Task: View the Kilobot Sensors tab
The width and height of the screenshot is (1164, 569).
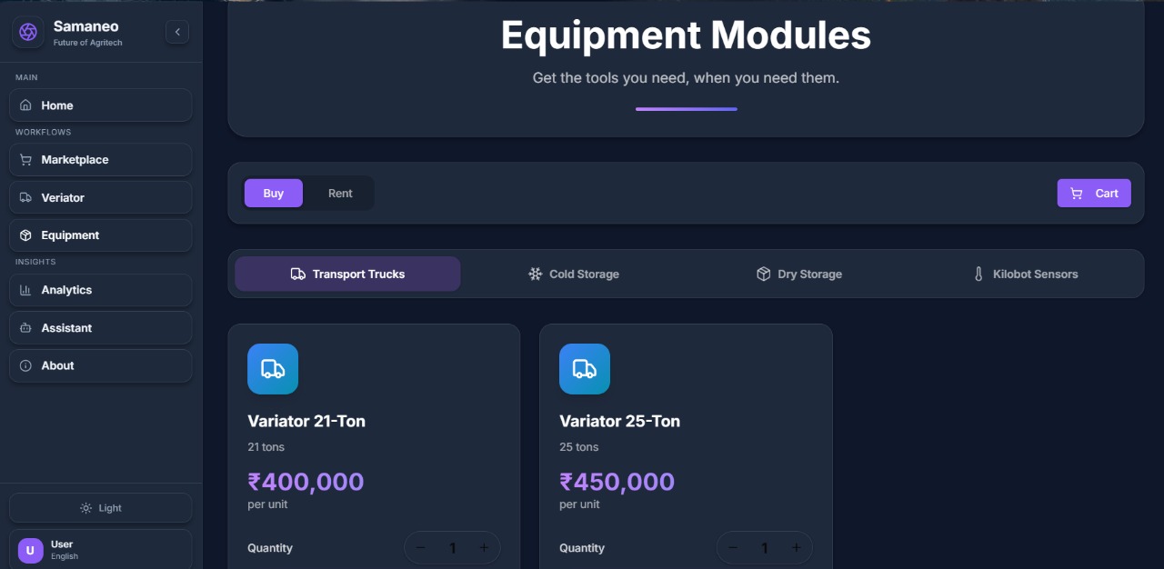Action: point(1025,274)
